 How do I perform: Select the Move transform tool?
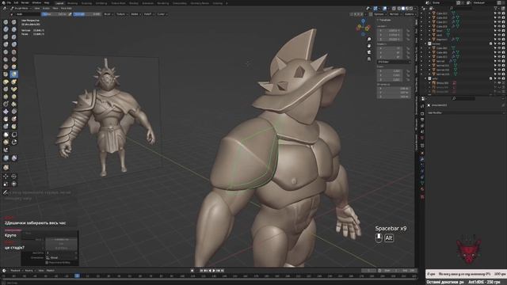pos(6,176)
